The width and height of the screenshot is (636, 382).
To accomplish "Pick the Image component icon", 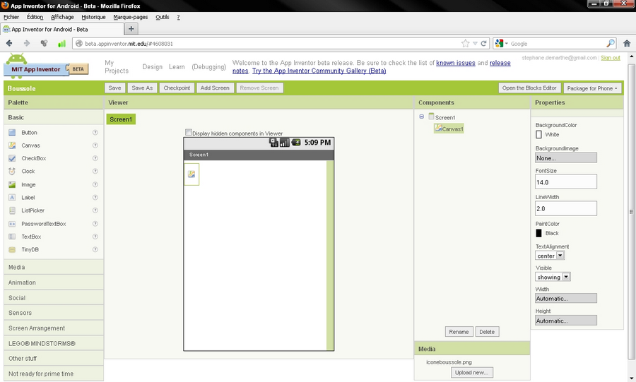I will pos(12,185).
